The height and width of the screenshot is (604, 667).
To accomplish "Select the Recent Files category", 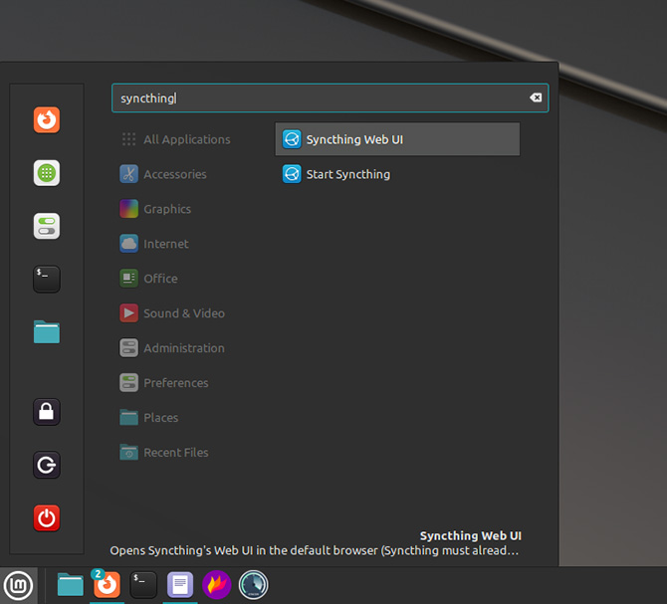I will click(x=164, y=453).
